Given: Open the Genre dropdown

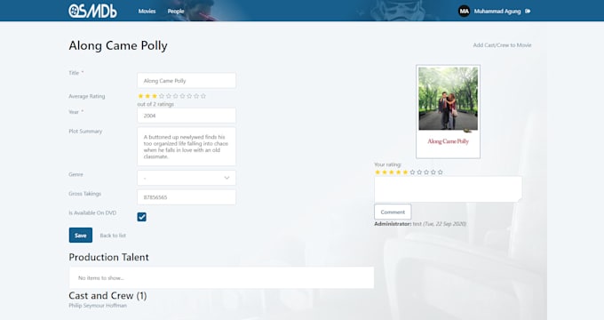Looking at the screenshot, I should pos(187,178).
